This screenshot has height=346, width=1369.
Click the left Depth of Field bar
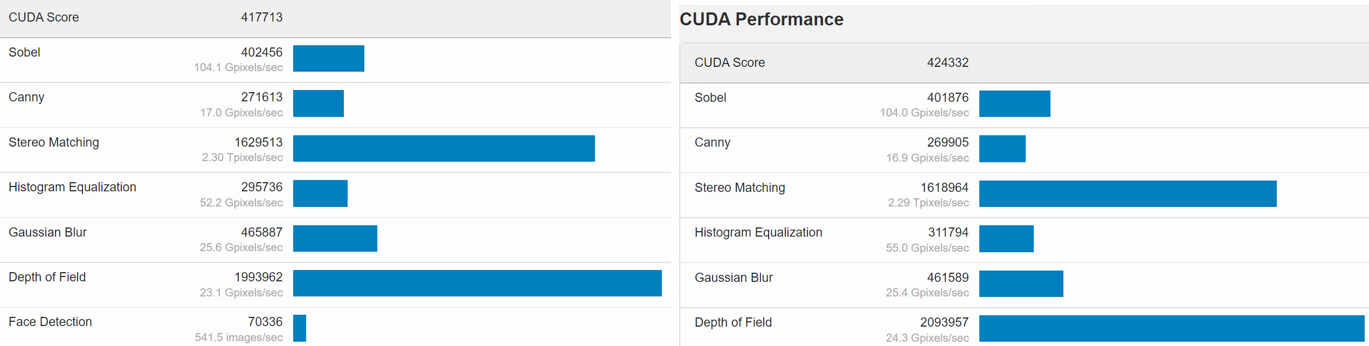click(478, 283)
